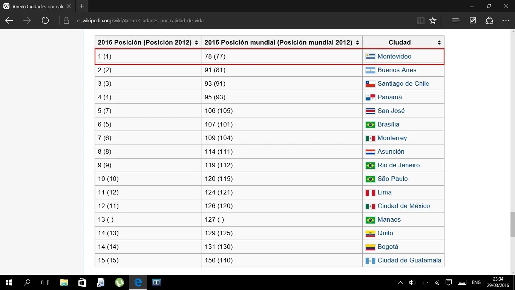Viewport: 515px width, 290px height.
Task: Click the Colombia flag beside Bogotá
Action: tap(370, 247)
